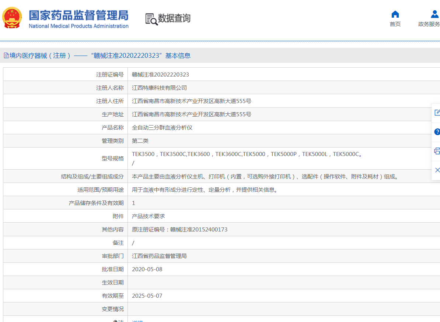Open 数据查询 heading link
This screenshot has height=322, width=440.
point(174,18)
